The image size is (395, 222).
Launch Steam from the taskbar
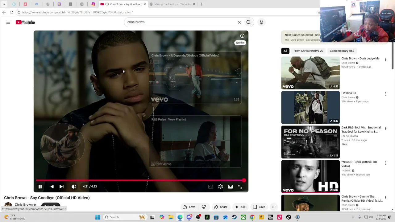point(234,217)
